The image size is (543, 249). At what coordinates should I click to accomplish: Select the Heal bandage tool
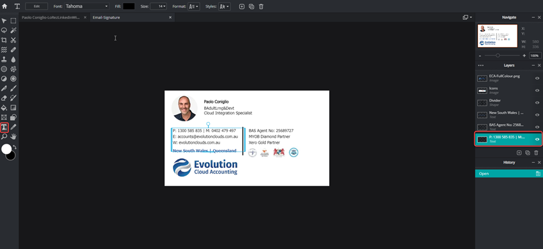coord(13,50)
